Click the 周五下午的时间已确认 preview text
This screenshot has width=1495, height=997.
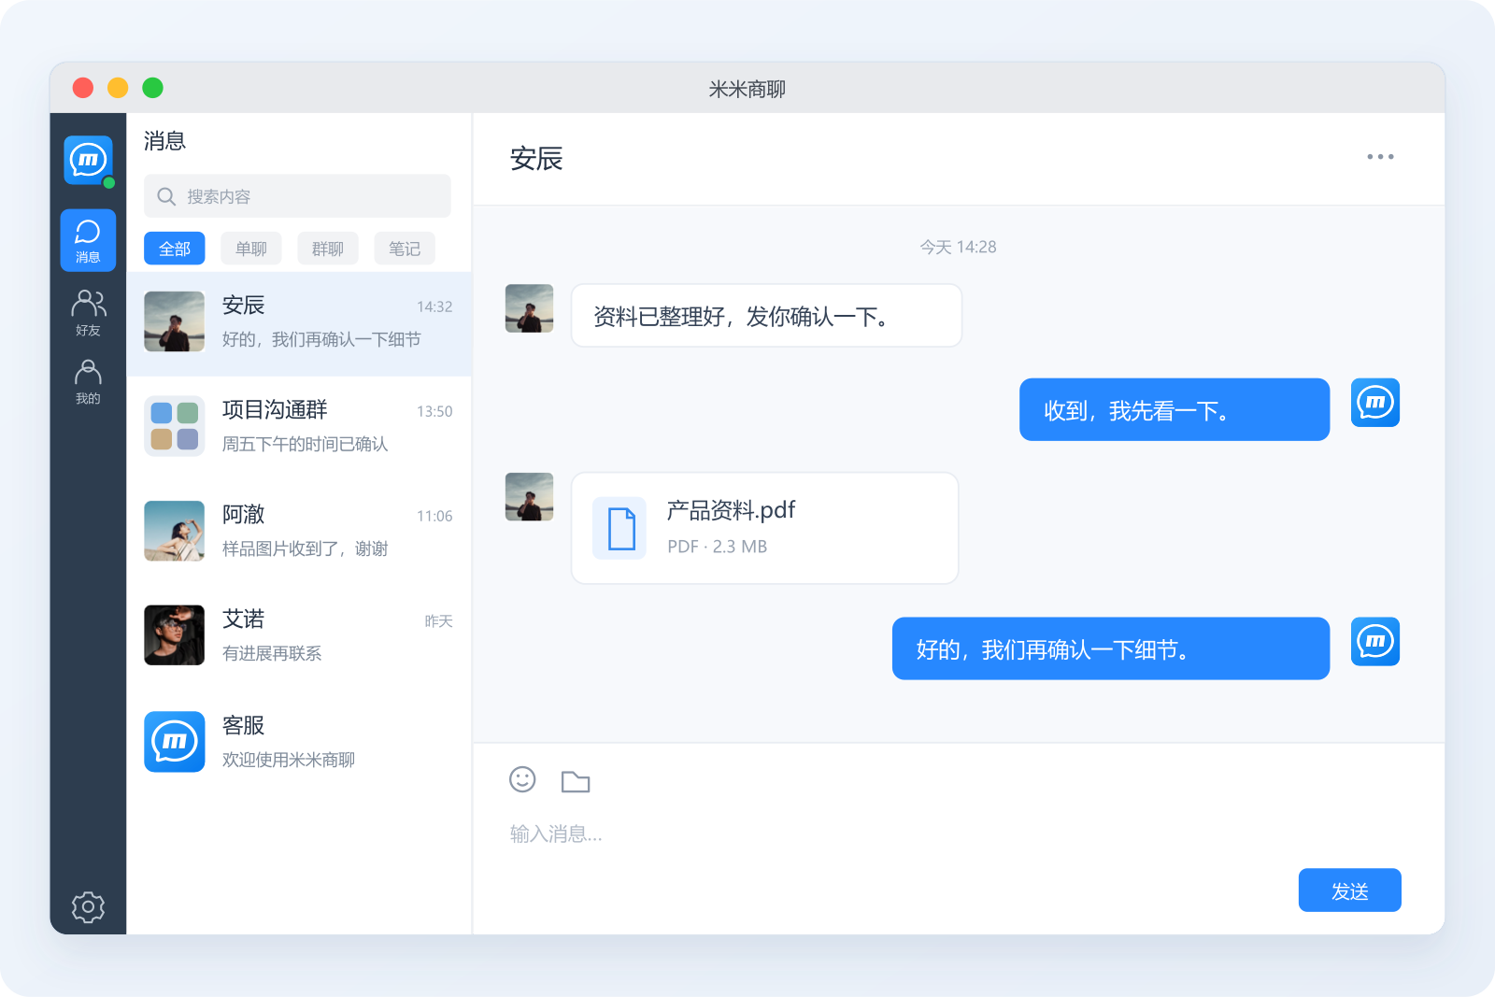coord(305,444)
